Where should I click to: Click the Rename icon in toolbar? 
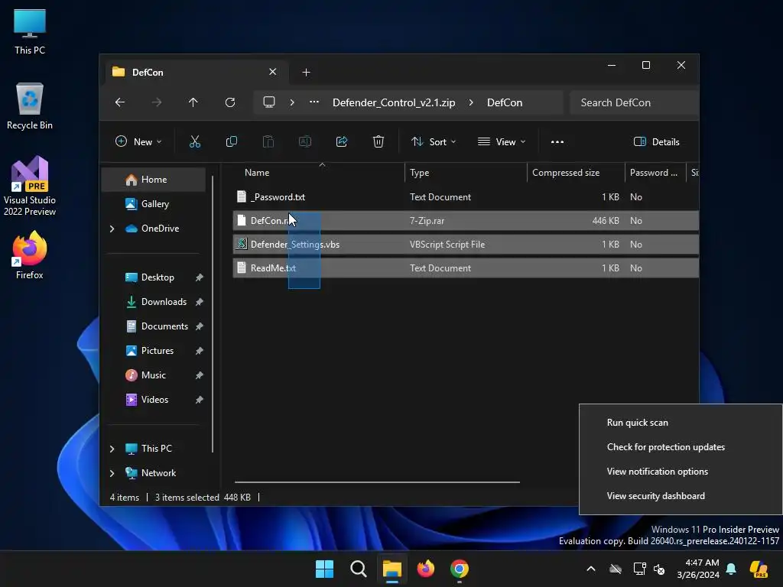click(x=304, y=141)
